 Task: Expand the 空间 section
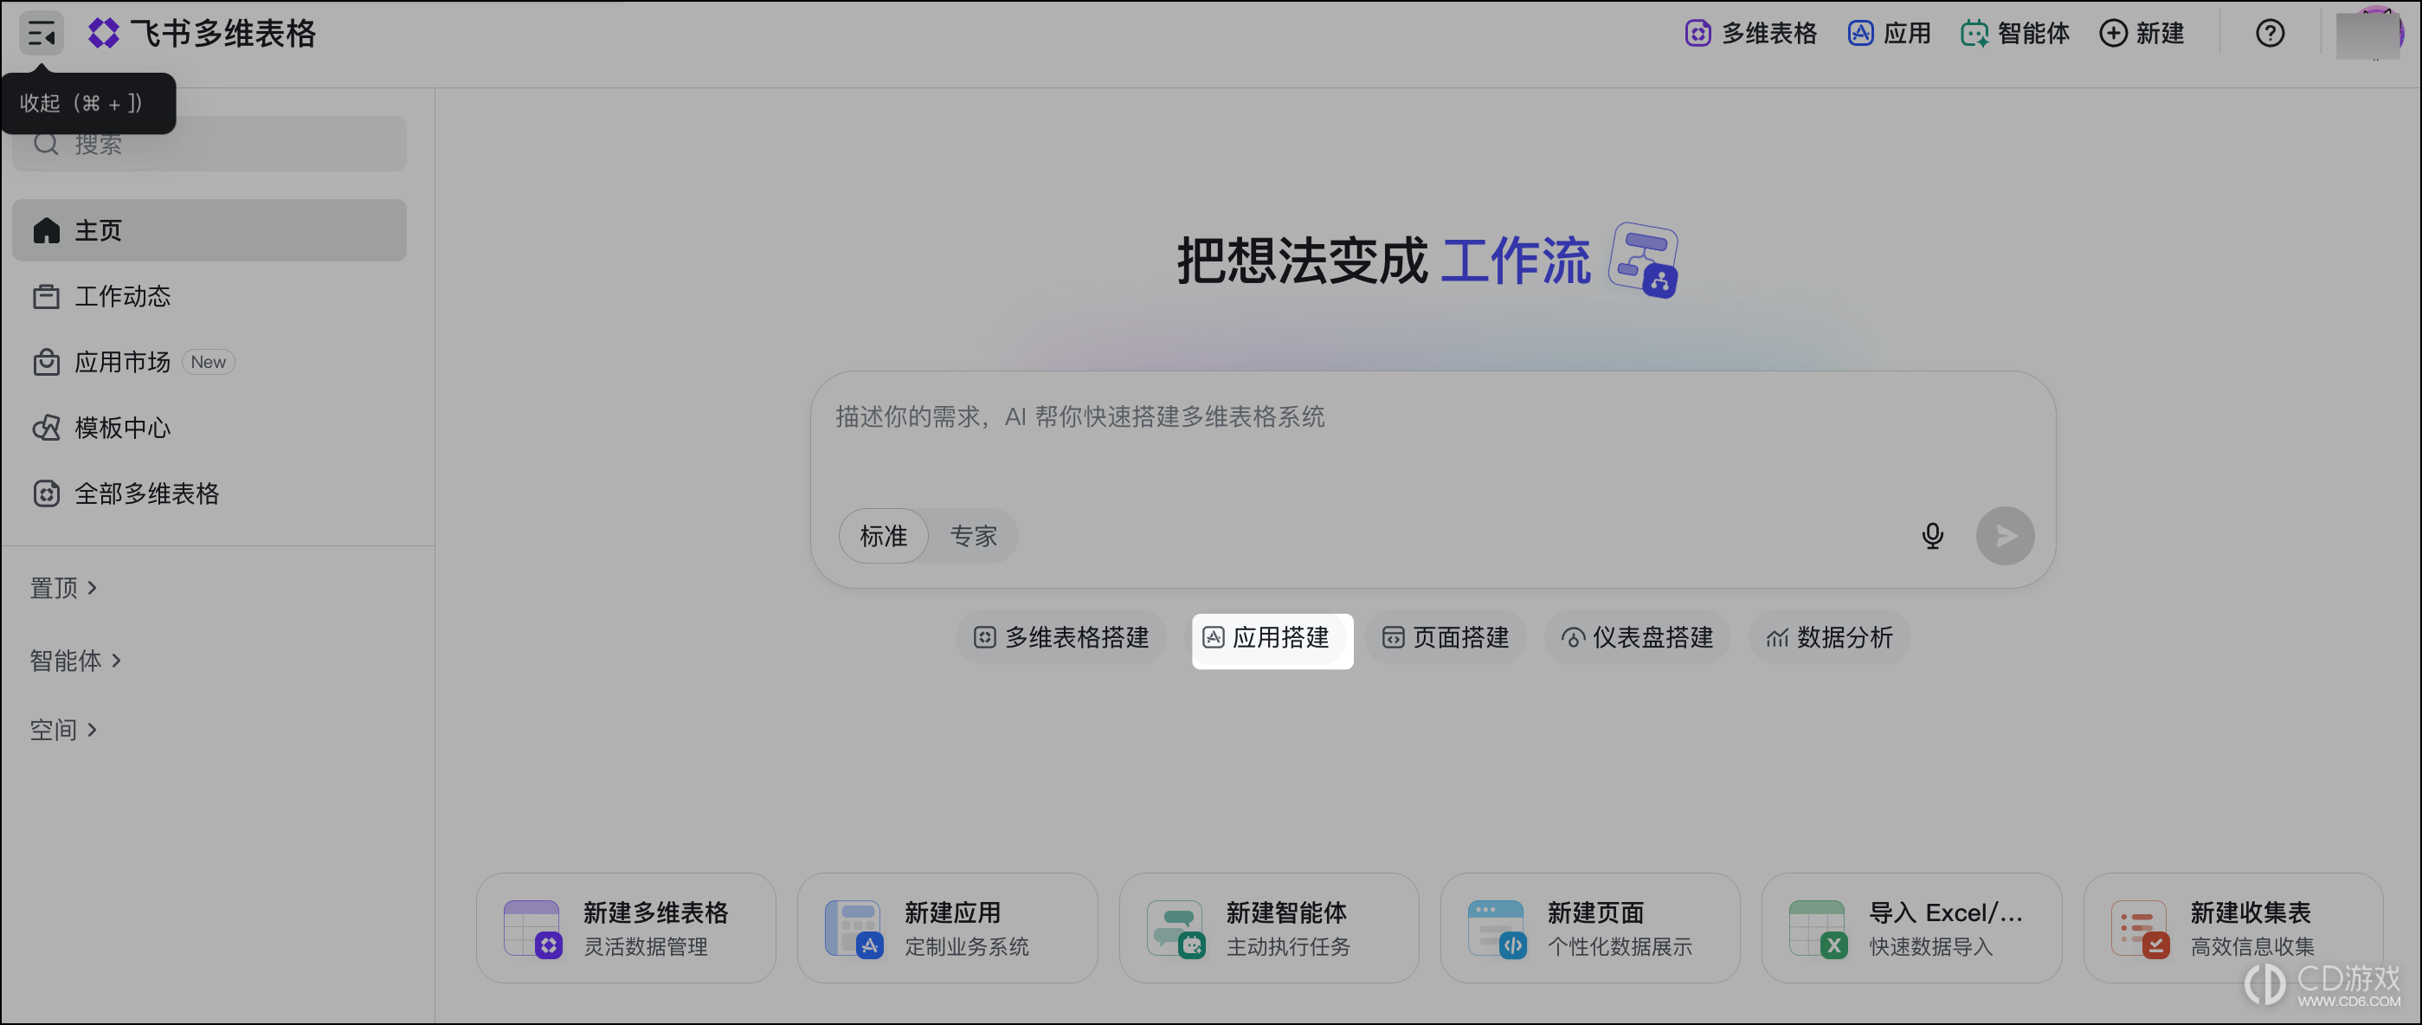coord(64,730)
